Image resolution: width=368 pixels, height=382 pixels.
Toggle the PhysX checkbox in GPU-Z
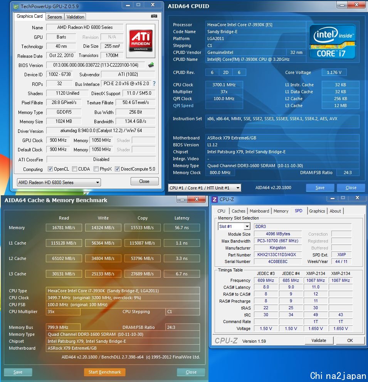click(96, 169)
